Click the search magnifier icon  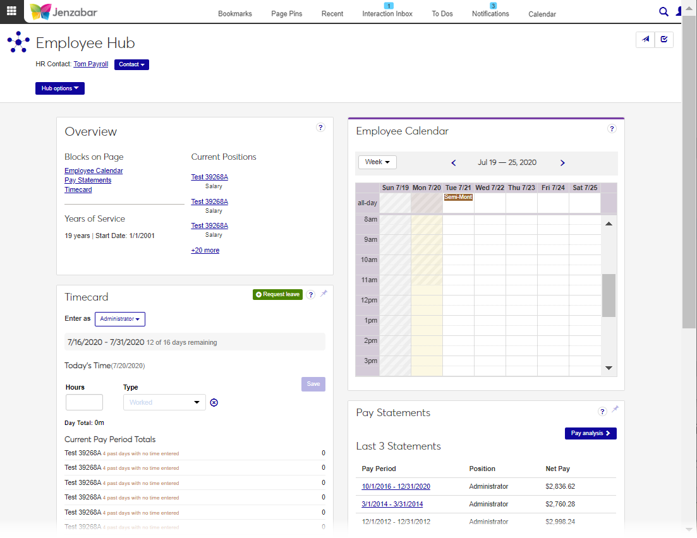pyautogui.click(x=664, y=11)
